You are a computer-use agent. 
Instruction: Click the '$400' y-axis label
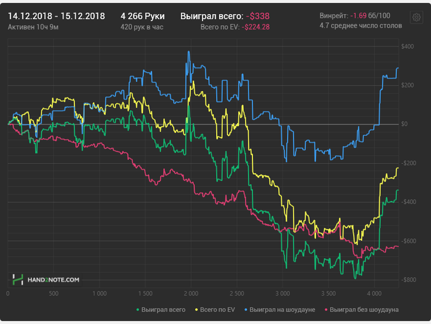tap(408, 46)
